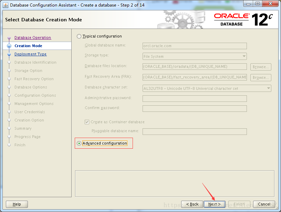This screenshot has width=281, height=212.
Task: Click the Progress Page step
Action: tap(28, 137)
